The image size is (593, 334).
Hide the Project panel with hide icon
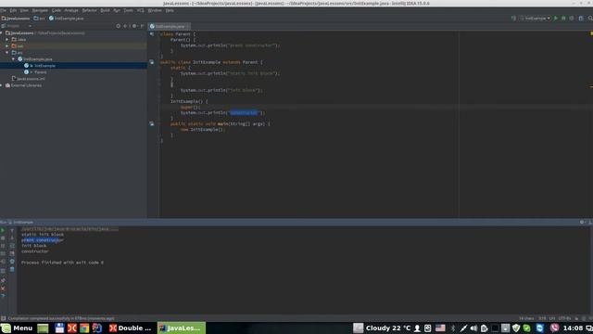pos(142,26)
